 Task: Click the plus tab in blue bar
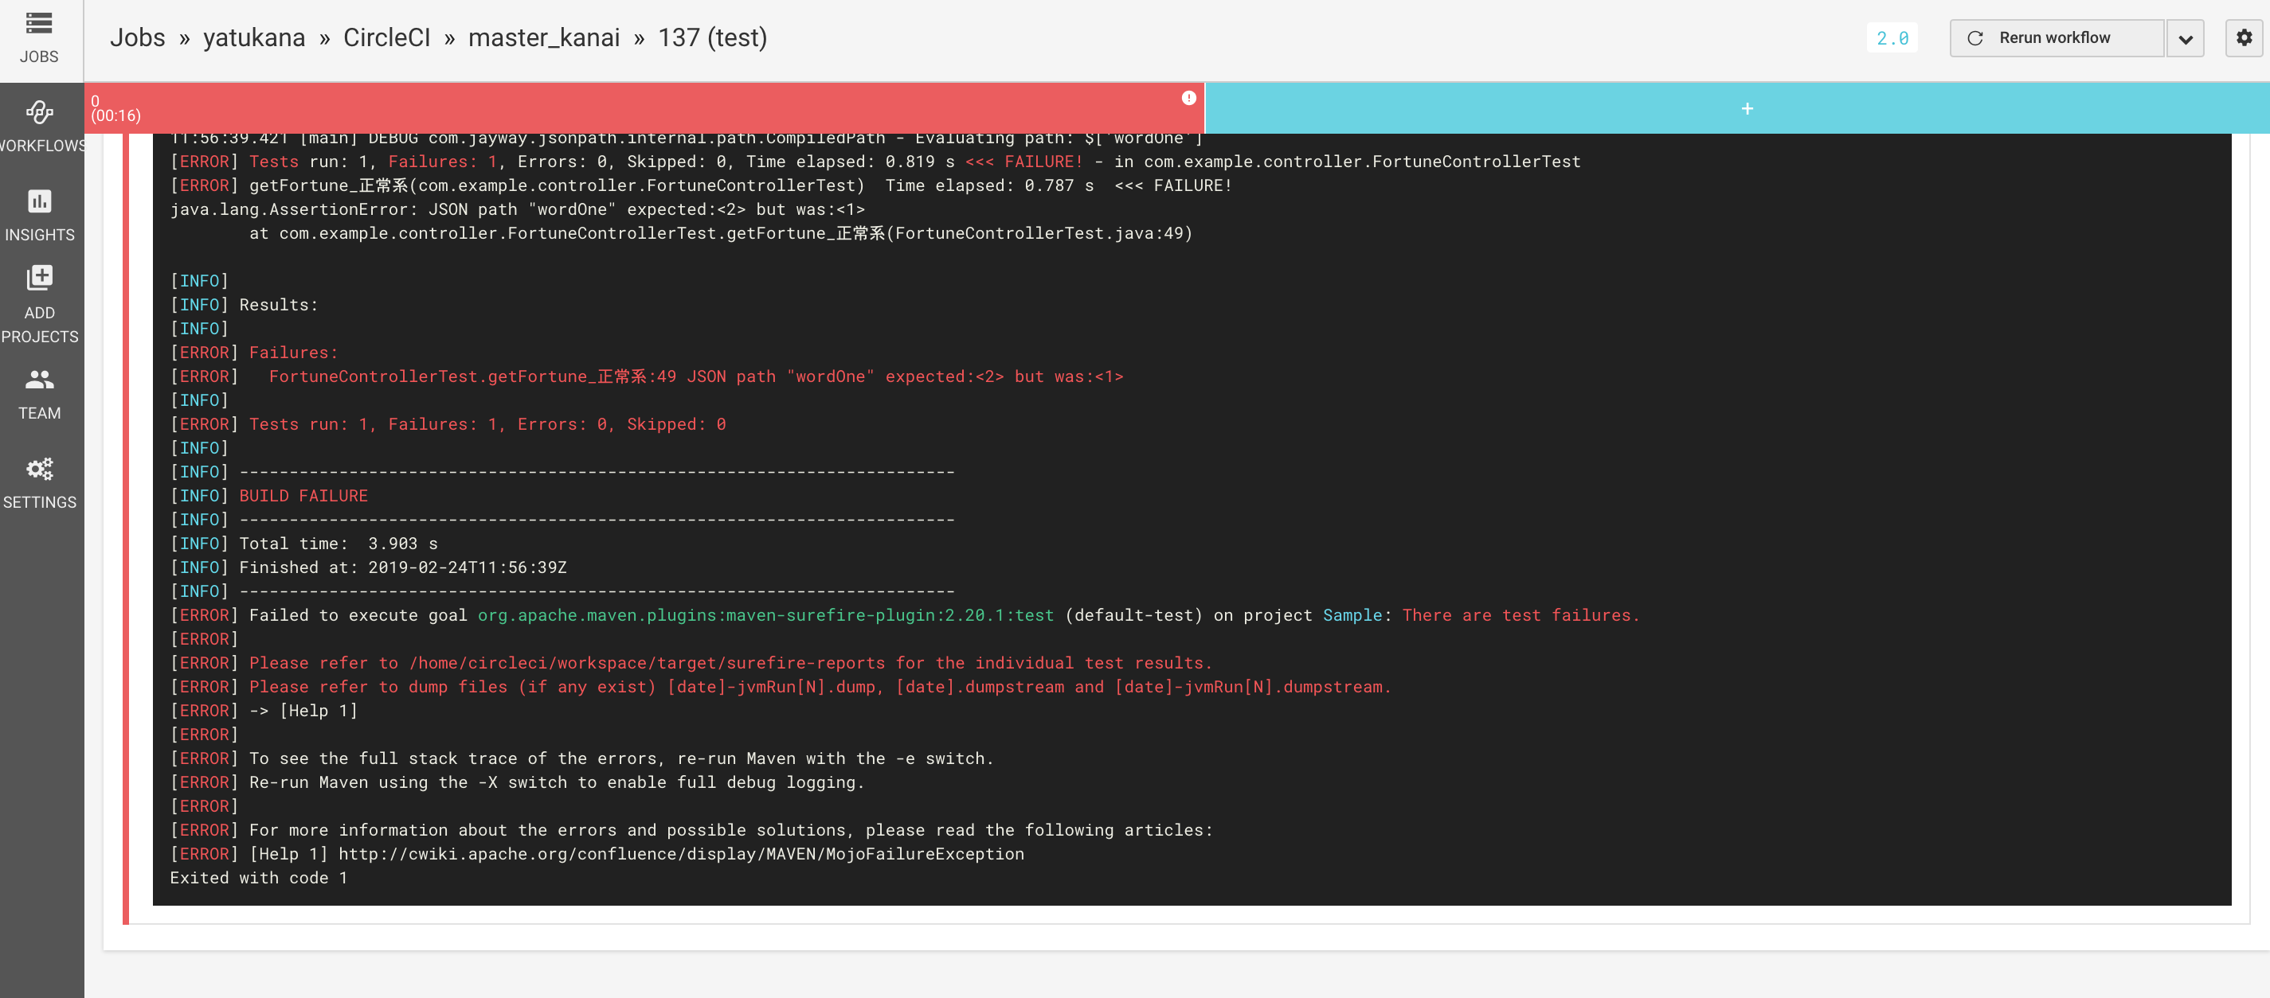point(1747,109)
